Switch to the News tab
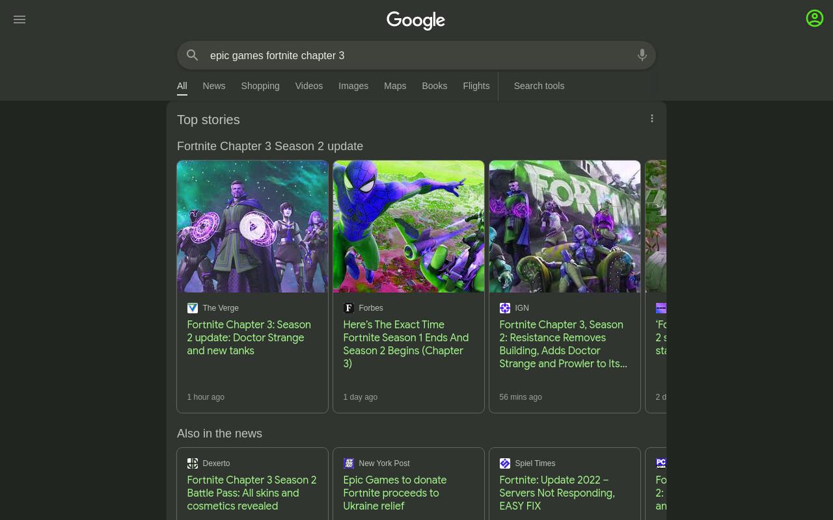Viewport: 833px width, 520px height. click(x=214, y=86)
